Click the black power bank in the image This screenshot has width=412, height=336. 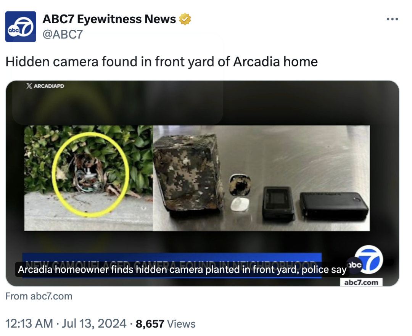334,206
